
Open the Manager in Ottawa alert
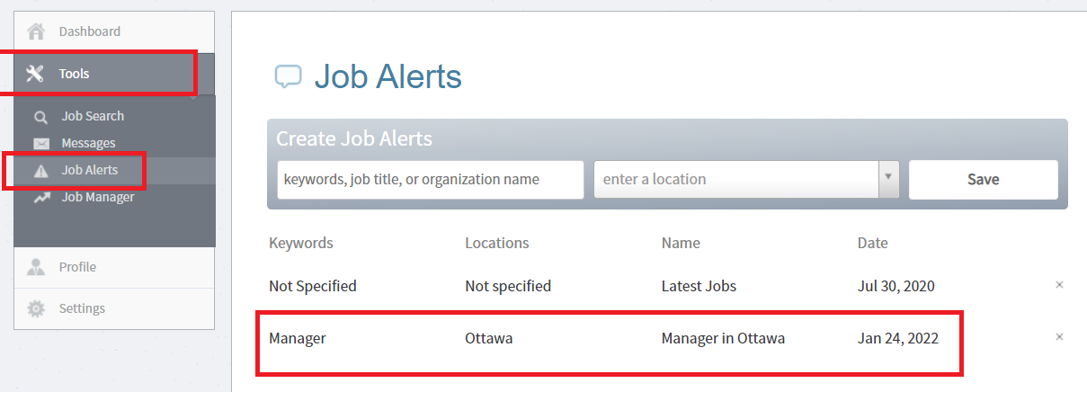(x=723, y=339)
